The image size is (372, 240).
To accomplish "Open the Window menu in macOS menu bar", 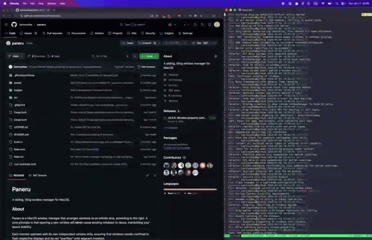I will [x=51, y=3].
